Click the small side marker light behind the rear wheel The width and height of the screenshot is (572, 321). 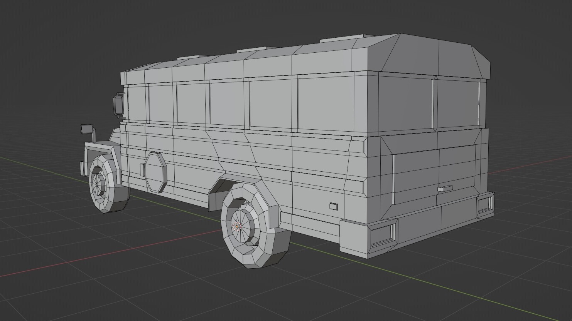pos(333,206)
